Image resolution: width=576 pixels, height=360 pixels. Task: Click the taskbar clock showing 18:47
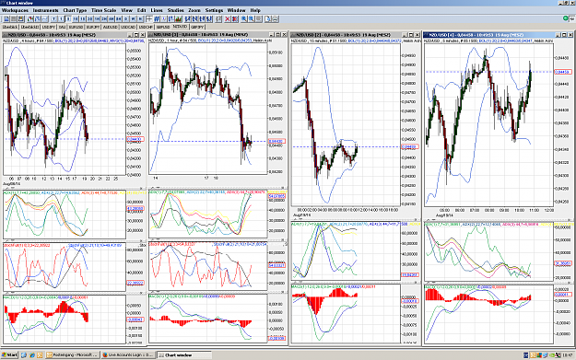(568, 355)
